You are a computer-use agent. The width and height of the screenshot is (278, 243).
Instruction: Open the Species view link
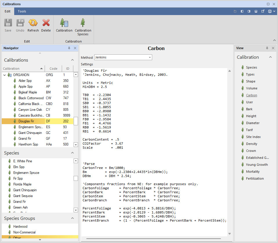coord(252,67)
